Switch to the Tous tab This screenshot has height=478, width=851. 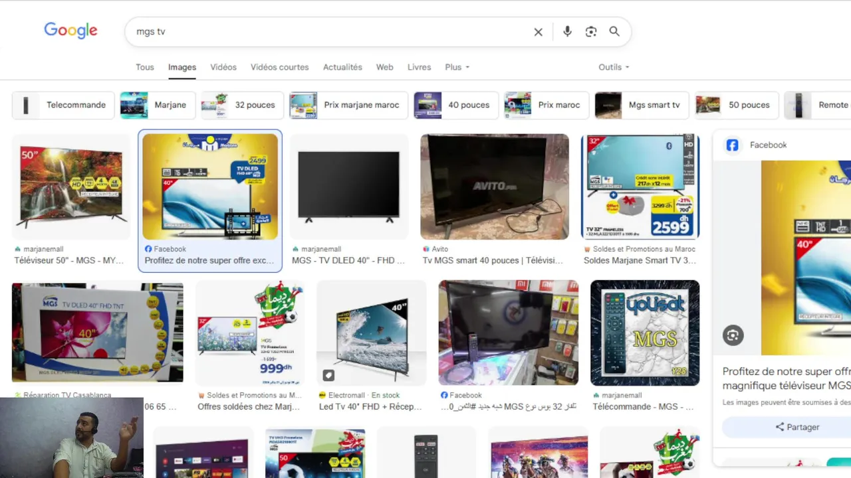(145, 67)
